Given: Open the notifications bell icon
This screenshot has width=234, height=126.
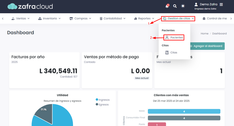Looking at the screenshot, I should pyautogui.click(x=167, y=6).
